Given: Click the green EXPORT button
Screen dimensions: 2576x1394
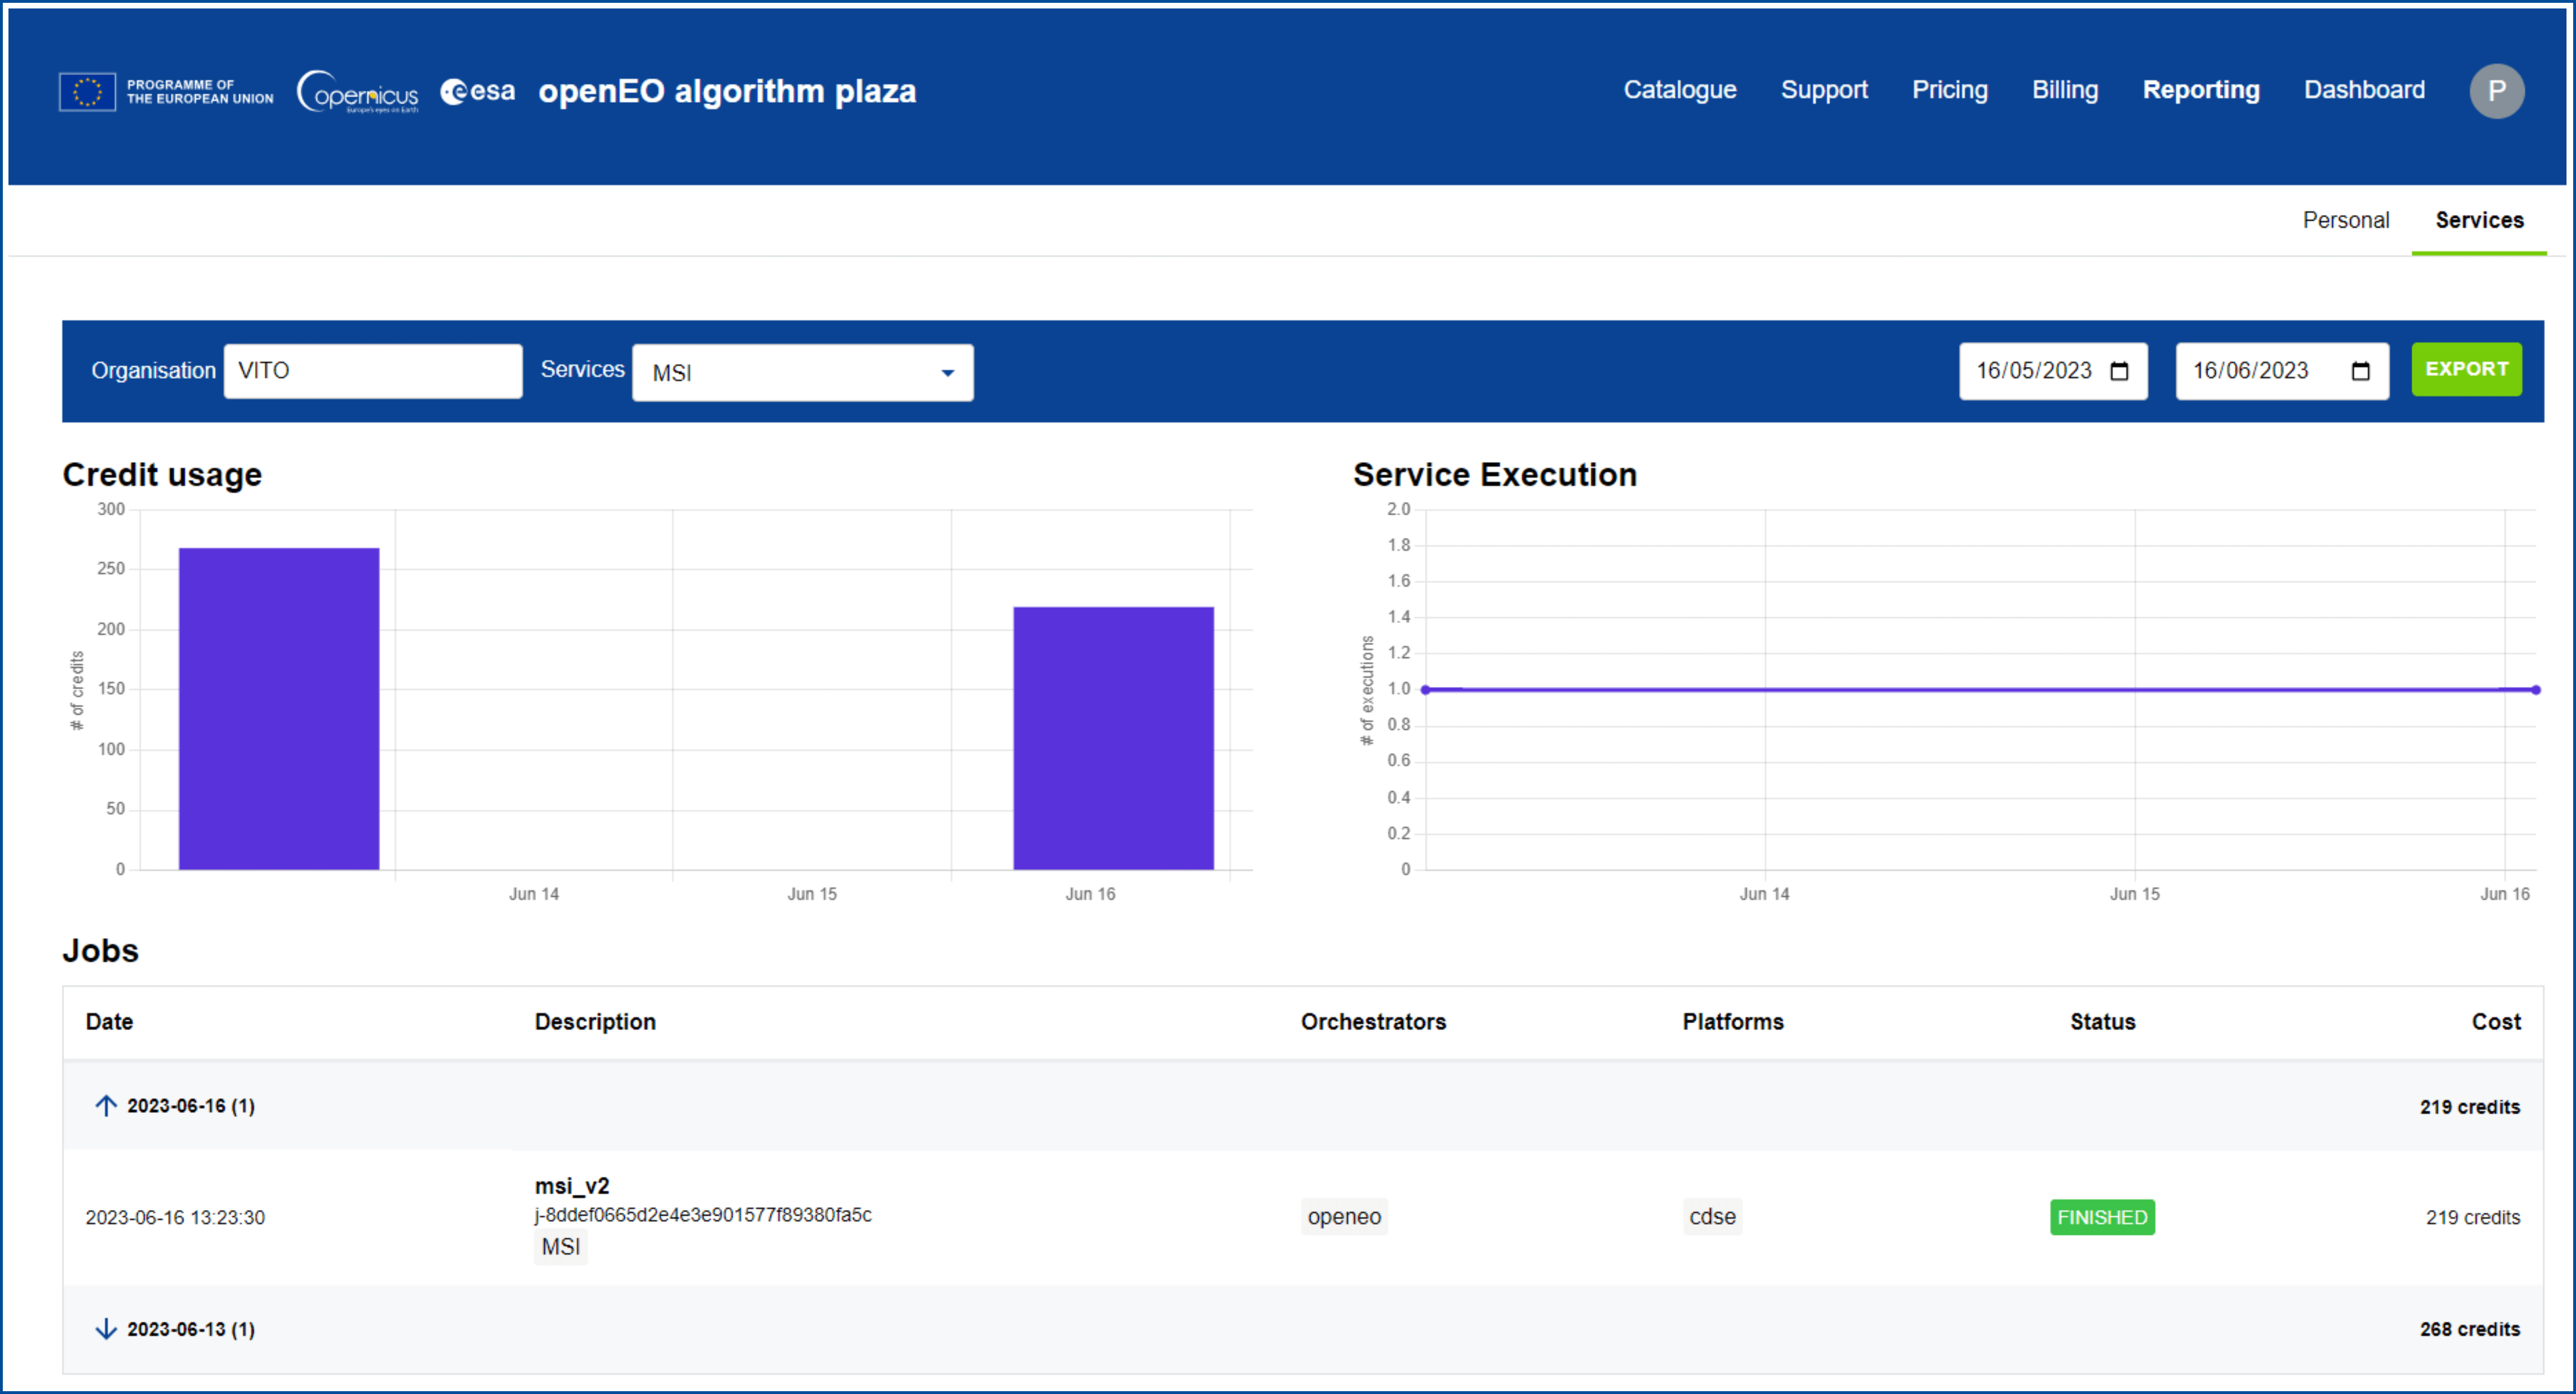Looking at the screenshot, I should pos(2466,369).
